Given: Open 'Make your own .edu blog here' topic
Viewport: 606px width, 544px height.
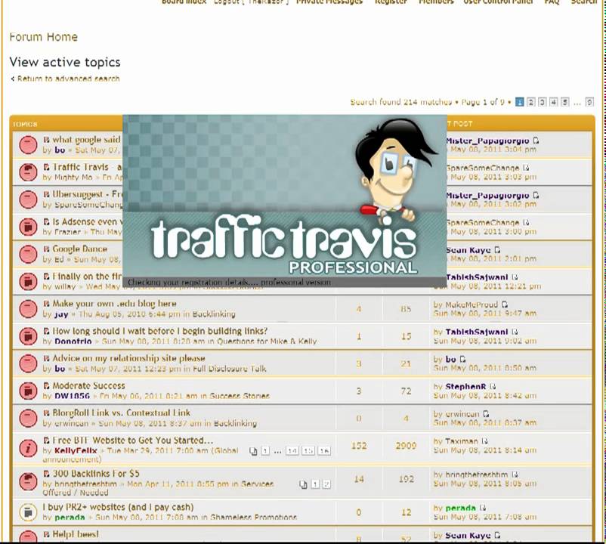Looking at the screenshot, I should [114, 304].
